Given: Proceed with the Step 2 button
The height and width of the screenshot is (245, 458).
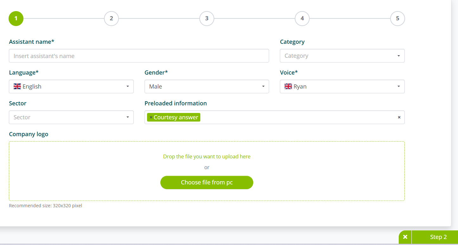Looking at the screenshot, I should click(435, 237).
